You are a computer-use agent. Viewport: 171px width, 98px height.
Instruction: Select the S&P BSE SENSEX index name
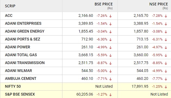click(x=20, y=94)
